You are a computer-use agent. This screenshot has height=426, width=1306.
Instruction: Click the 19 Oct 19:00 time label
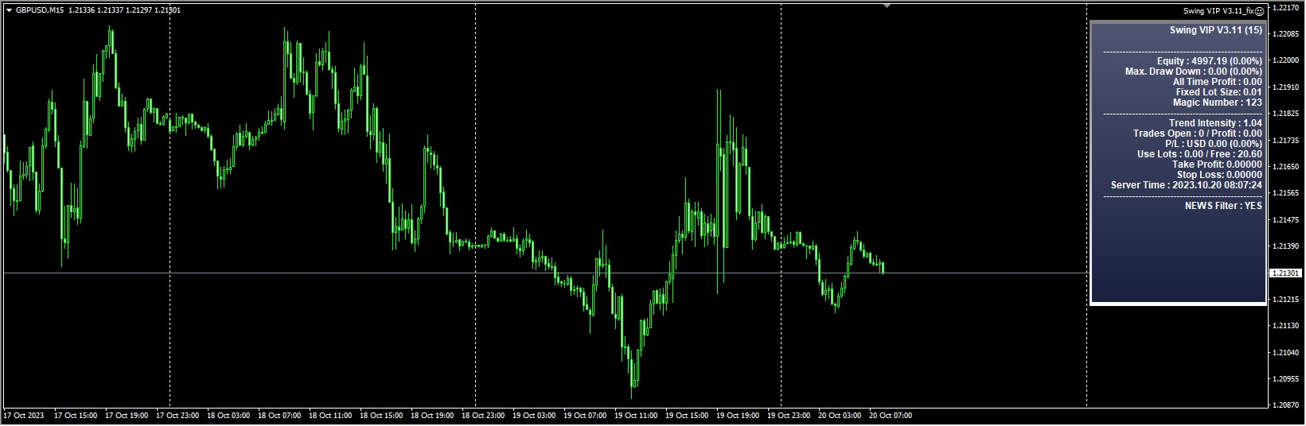pos(738,416)
